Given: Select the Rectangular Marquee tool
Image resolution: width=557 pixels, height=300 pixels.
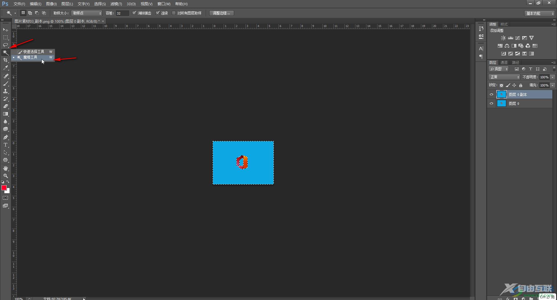Looking at the screenshot, I should pos(6,37).
